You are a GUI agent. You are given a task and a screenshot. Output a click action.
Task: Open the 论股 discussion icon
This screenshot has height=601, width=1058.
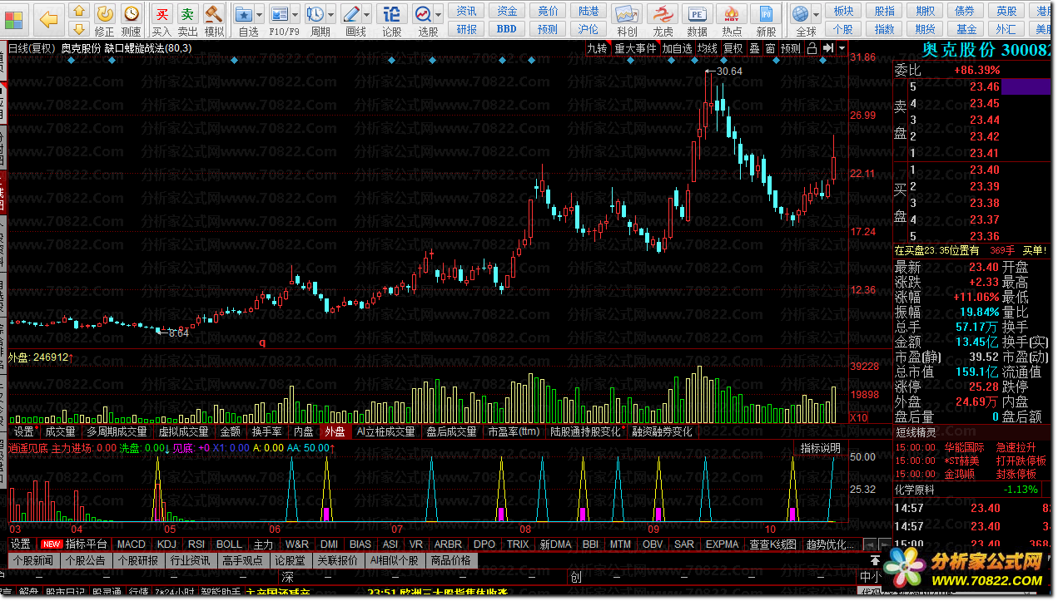coord(391,20)
